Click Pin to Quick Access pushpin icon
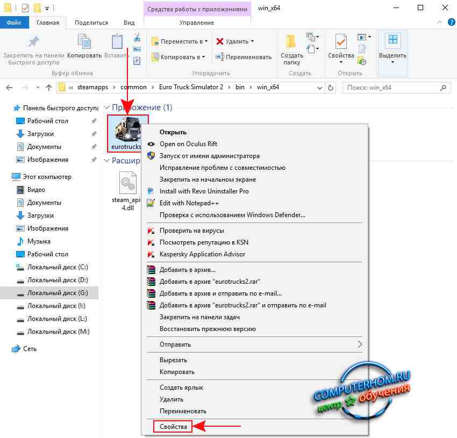The width and height of the screenshot is (457, 438). [33, 42]
